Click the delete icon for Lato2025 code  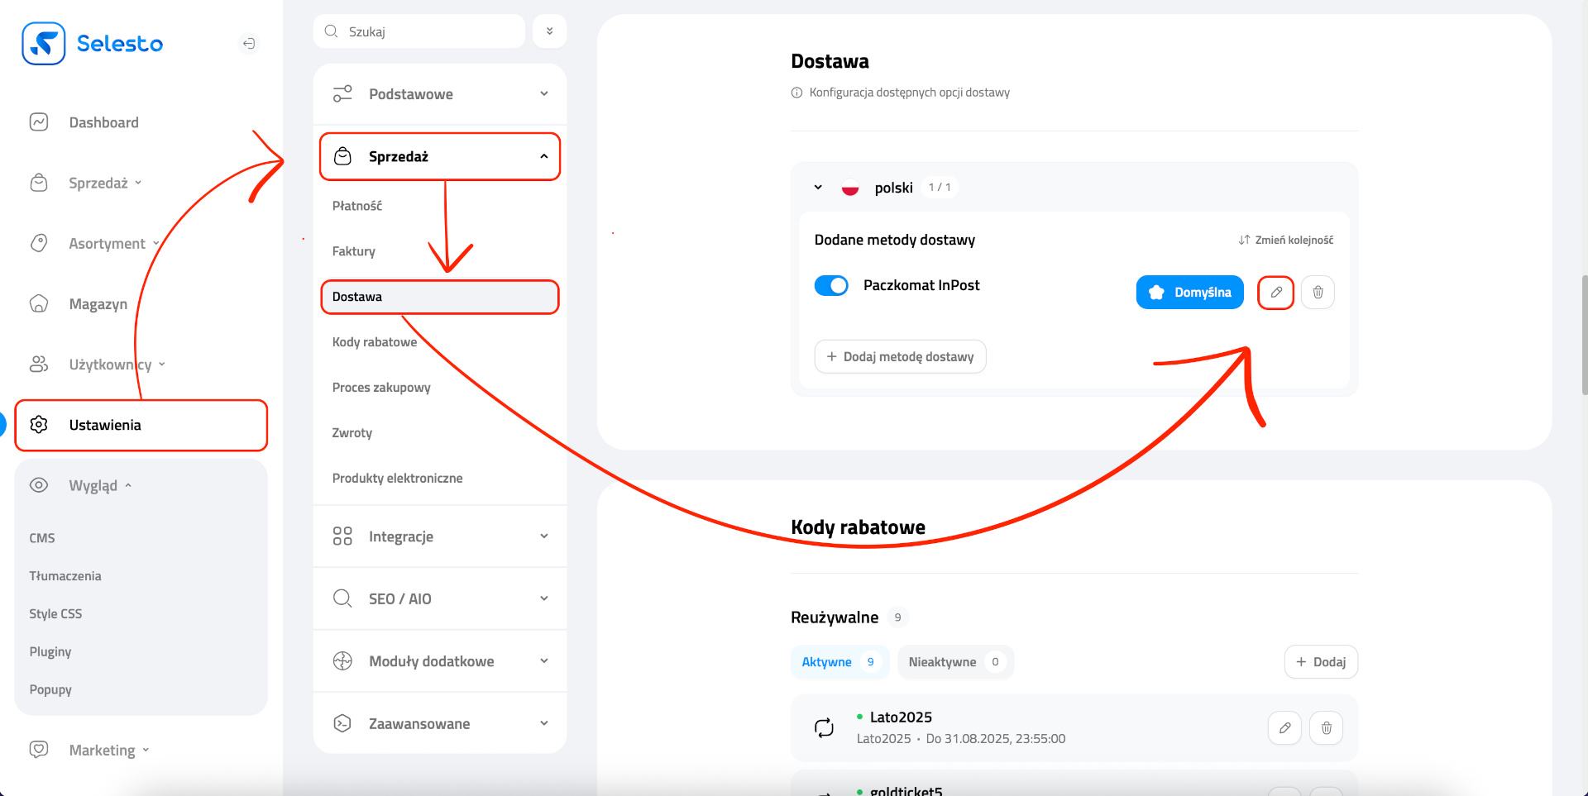[1326, 727]
